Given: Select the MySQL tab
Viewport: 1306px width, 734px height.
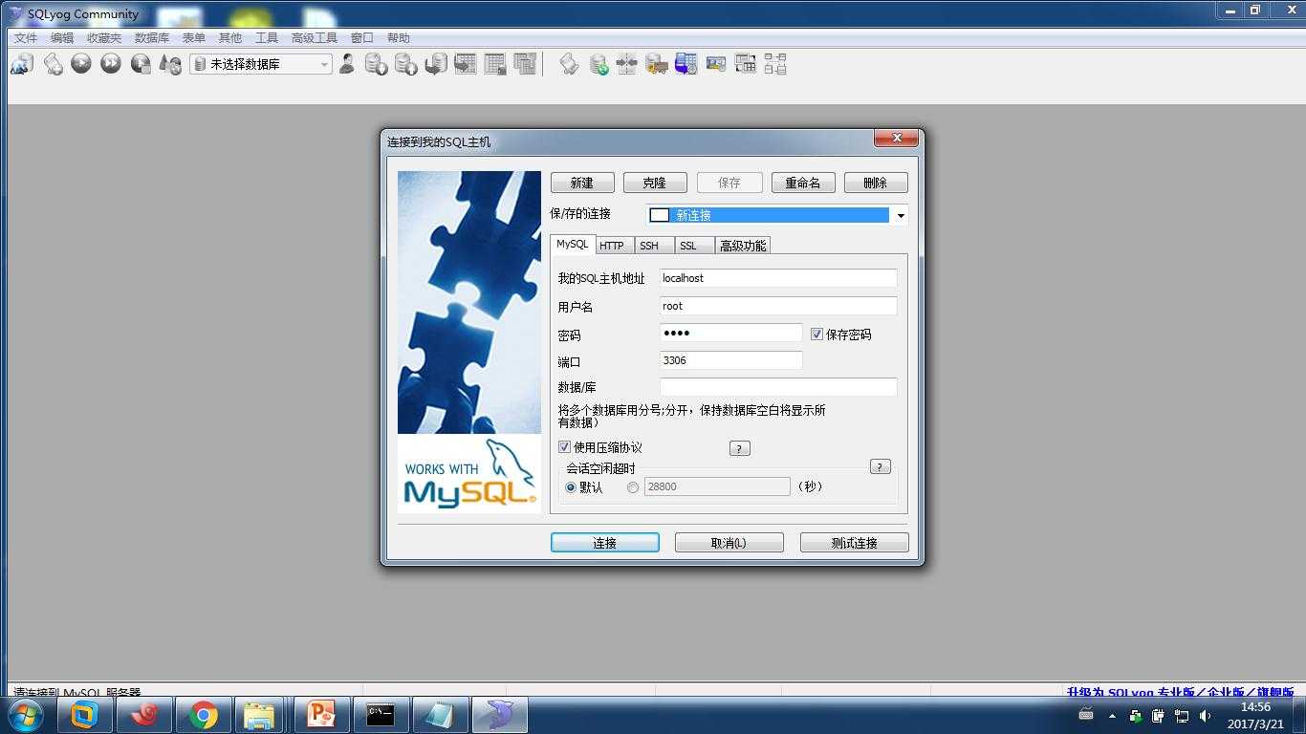Looking at the screenshot, I should point(573,244).
